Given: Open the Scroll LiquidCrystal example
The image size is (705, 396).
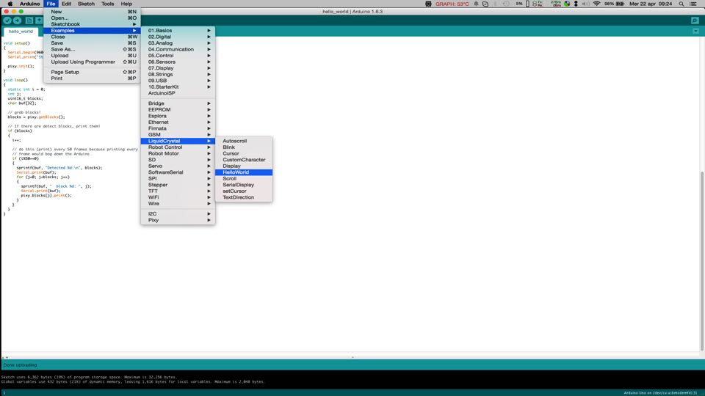Looking at the screenshot, I should tap(244, 179).
